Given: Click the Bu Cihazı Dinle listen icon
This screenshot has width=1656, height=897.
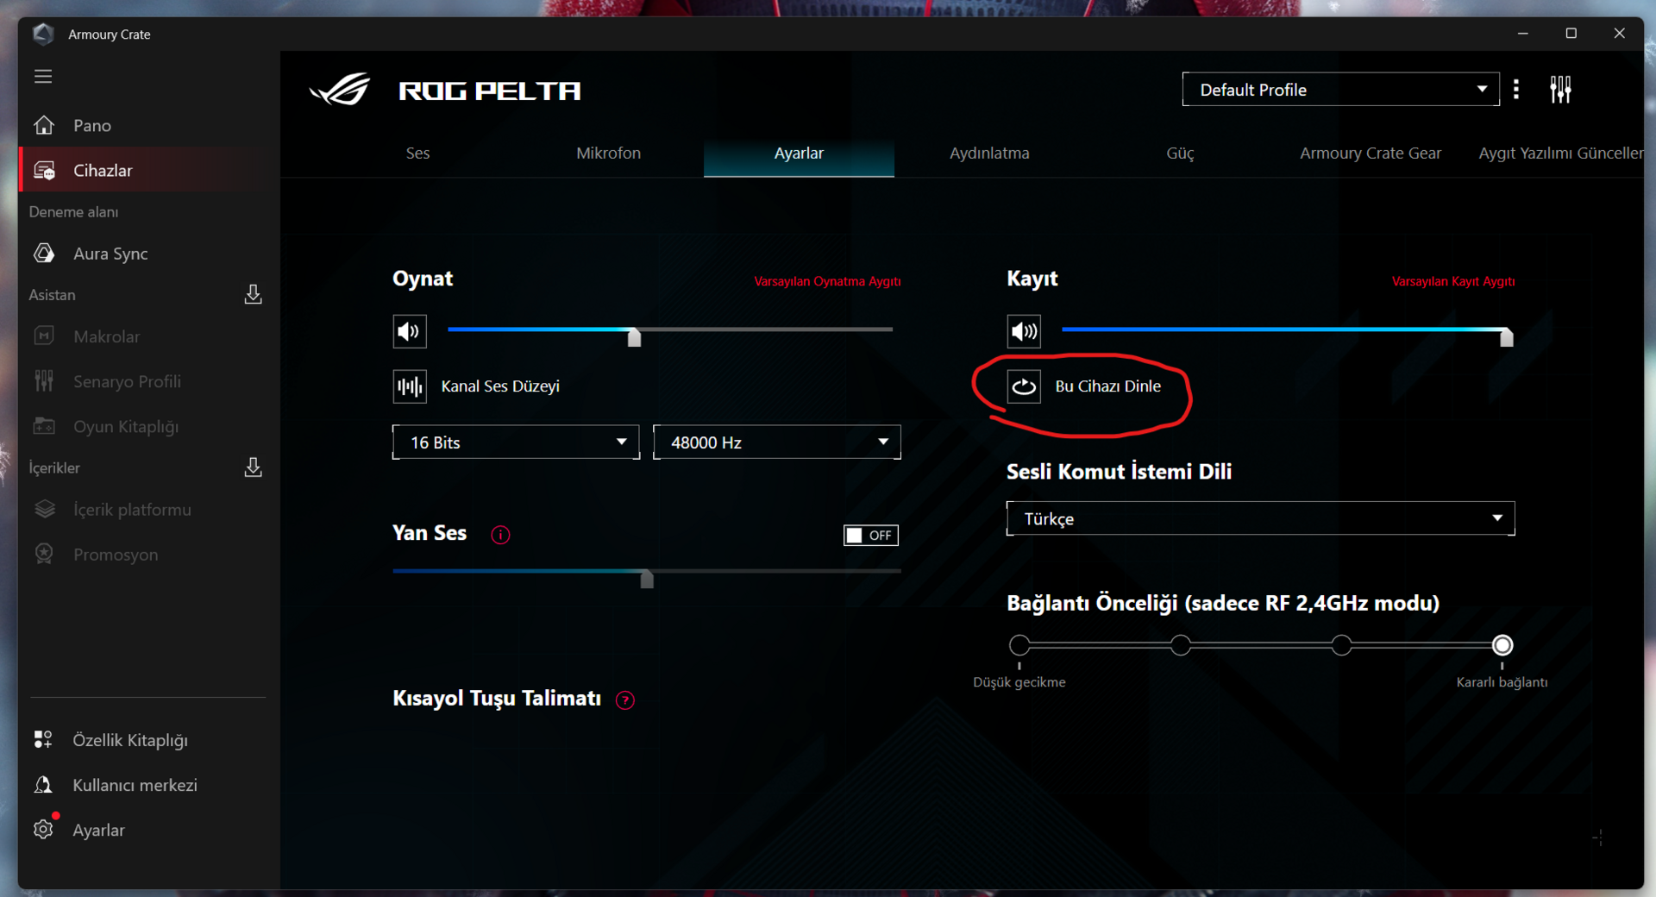Looking at the screenshot, I should click(1024, 386).
